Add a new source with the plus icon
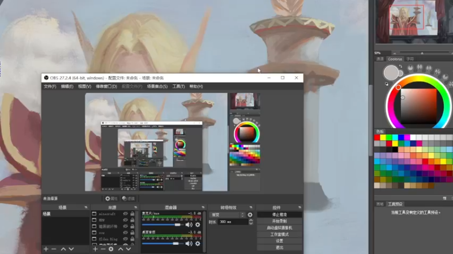Viewport: 453px width, 254px height. point(95,249)
